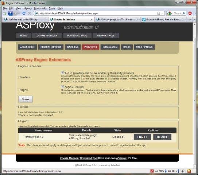This screenshot has height=175, width=198.
Task: Switch to 'Browse ASProxy Files' tab
Action: 163,20
